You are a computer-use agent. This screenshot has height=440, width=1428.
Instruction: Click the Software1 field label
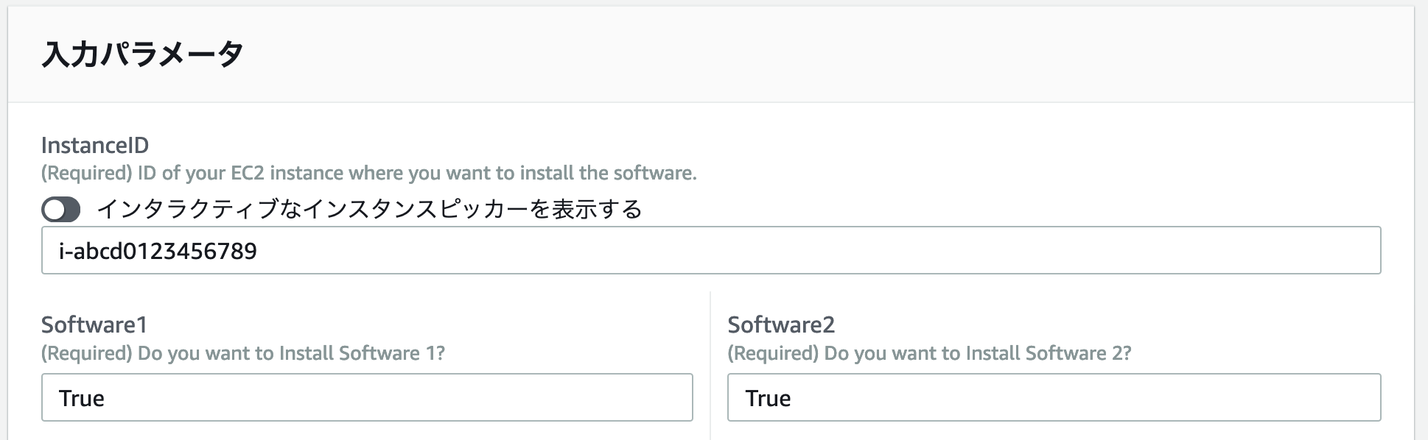pos(94,324)
